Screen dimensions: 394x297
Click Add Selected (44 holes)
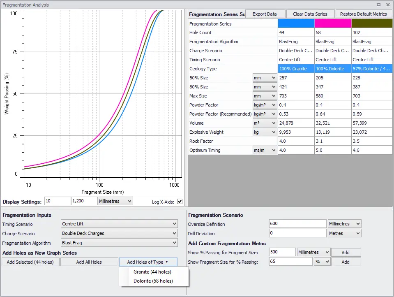tap(30, 262)
